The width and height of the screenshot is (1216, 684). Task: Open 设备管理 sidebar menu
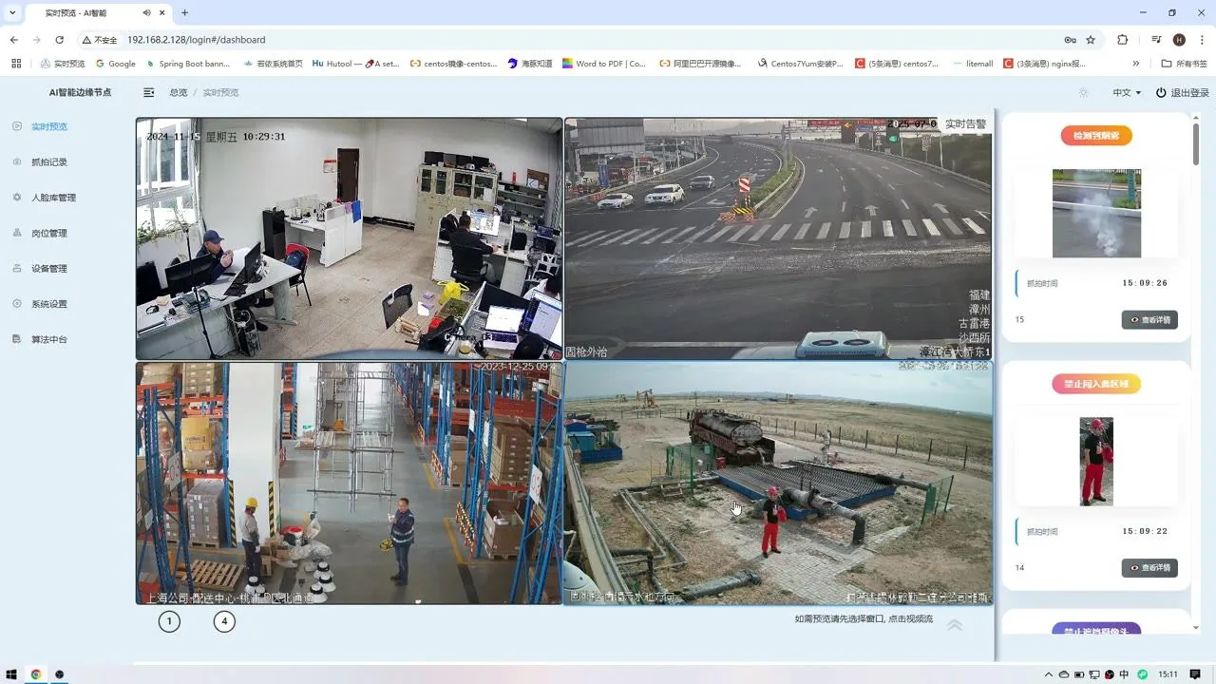click(x=49, y=269)
